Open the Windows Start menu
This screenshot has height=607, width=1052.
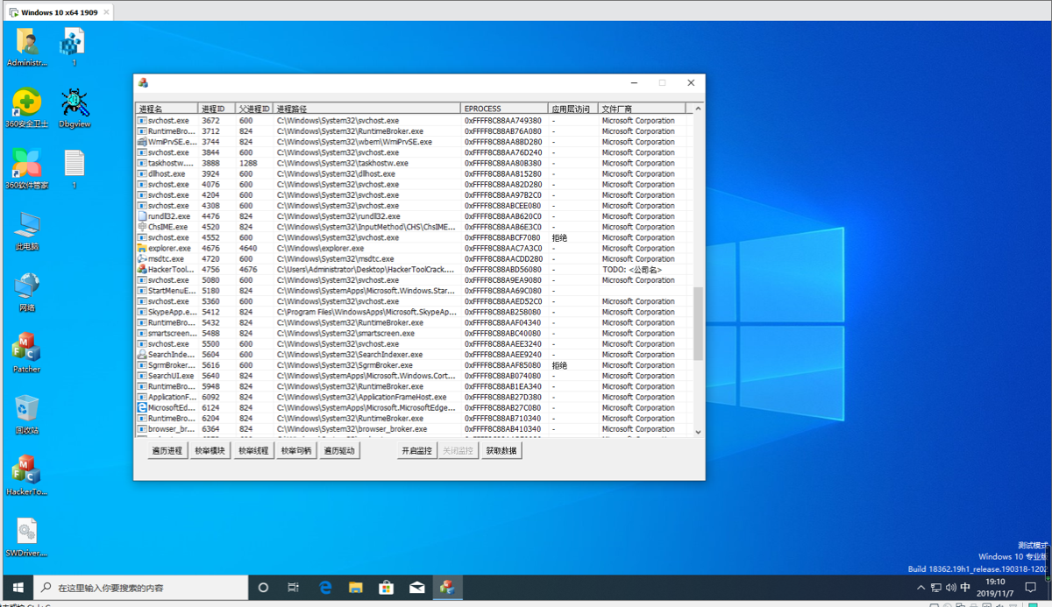click(x=16, y=587)
